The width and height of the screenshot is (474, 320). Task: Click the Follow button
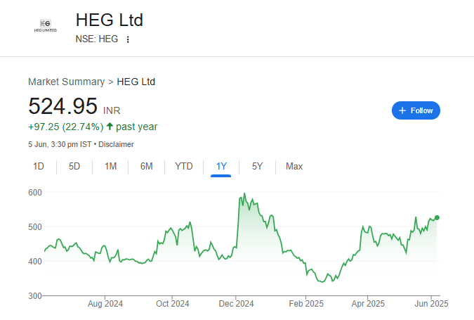tap(416, 110)
